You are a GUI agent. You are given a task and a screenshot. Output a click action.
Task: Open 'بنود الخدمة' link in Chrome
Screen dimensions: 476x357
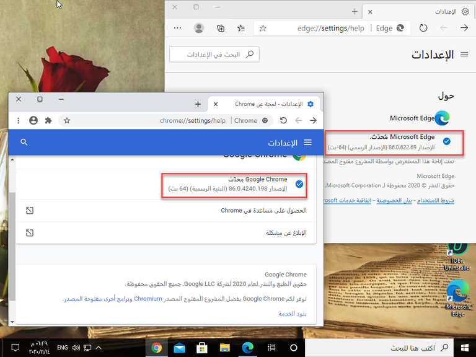(293, 314)
